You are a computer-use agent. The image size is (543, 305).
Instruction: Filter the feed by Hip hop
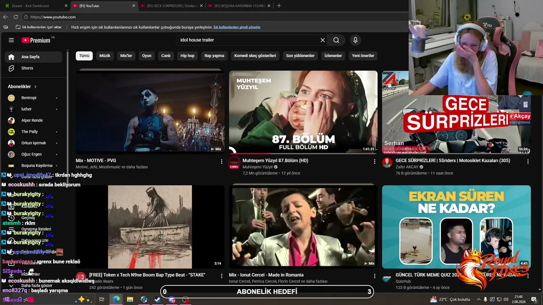(x=188, y=56)
